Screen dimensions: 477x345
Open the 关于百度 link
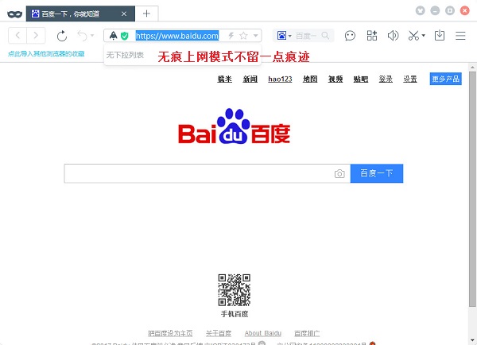pos(219,333)
